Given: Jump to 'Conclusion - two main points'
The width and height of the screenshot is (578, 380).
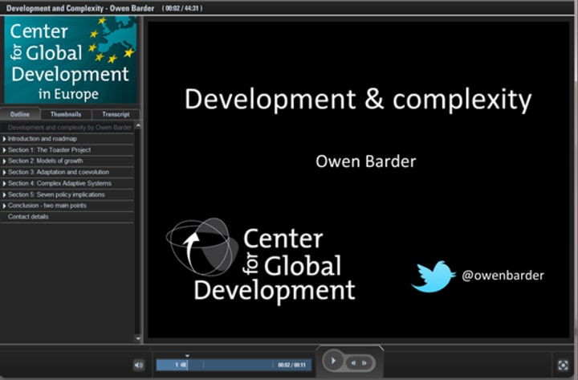Looking at the screenshot, I should (67, 206).
